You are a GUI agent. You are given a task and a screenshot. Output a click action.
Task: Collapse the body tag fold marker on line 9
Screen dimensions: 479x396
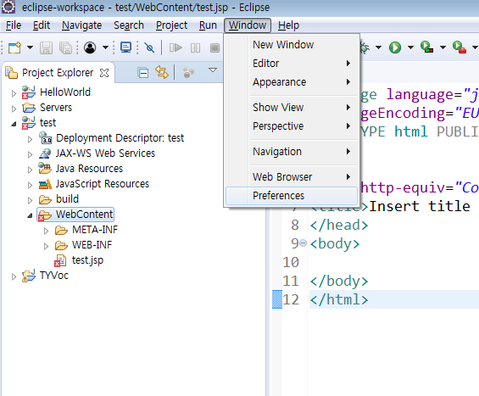pyautogui.click(x=303, y=243)
